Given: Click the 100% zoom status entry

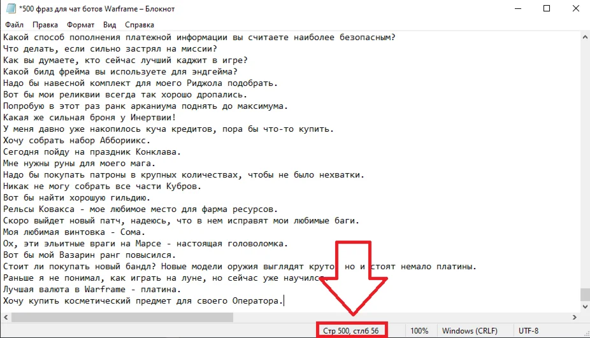Looking at the screenshot, I should coord(419,331).
